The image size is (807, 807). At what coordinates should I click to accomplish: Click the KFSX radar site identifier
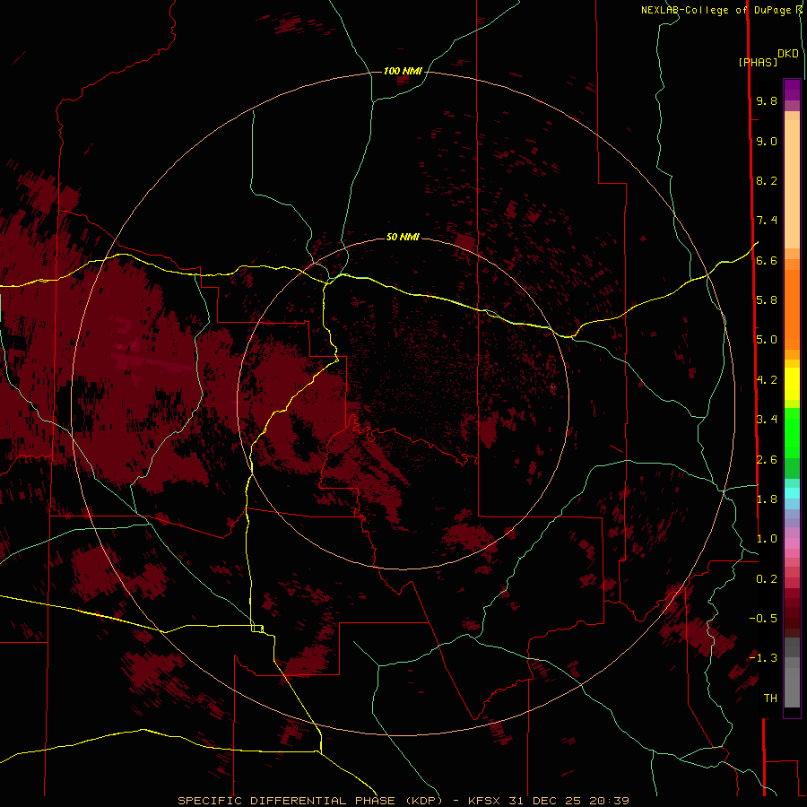486,801
